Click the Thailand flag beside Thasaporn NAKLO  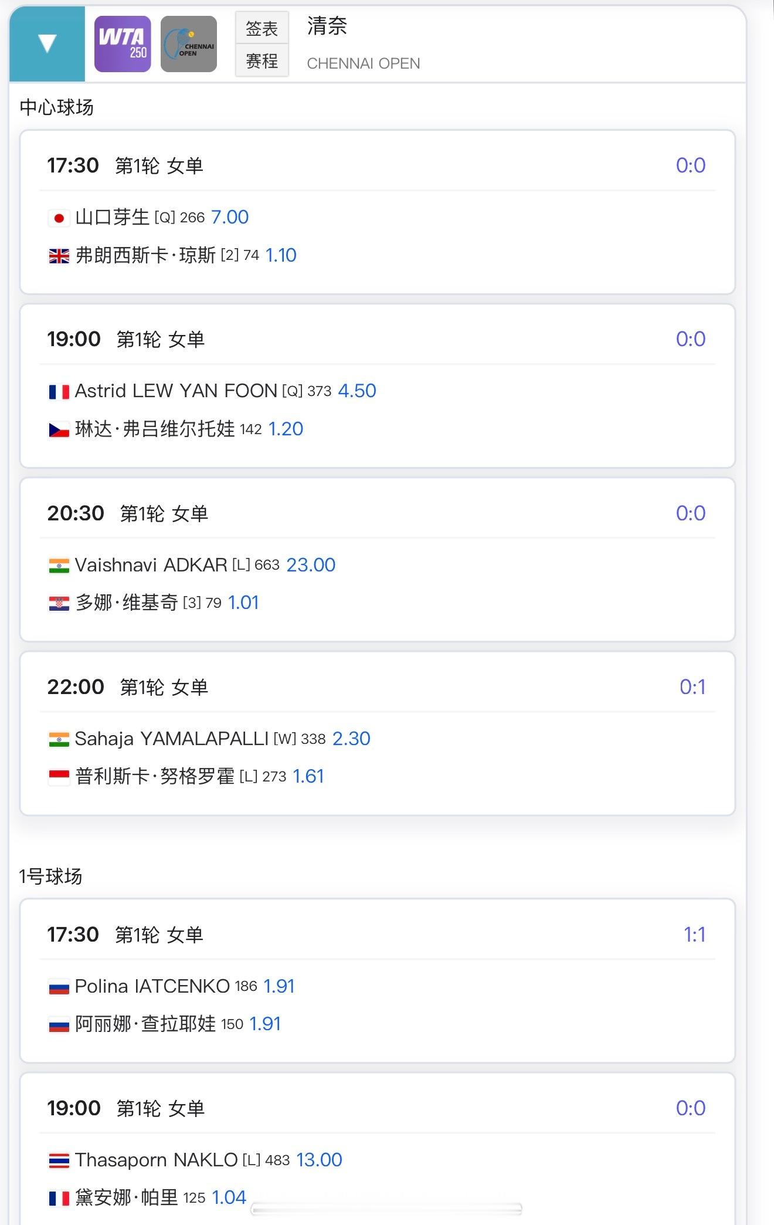point(59,1160)
